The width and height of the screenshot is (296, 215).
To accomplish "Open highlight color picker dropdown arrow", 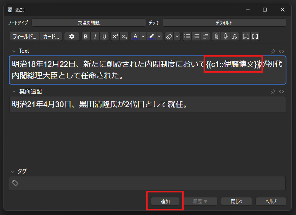I will pyautogui.click(x=160, y=37).
